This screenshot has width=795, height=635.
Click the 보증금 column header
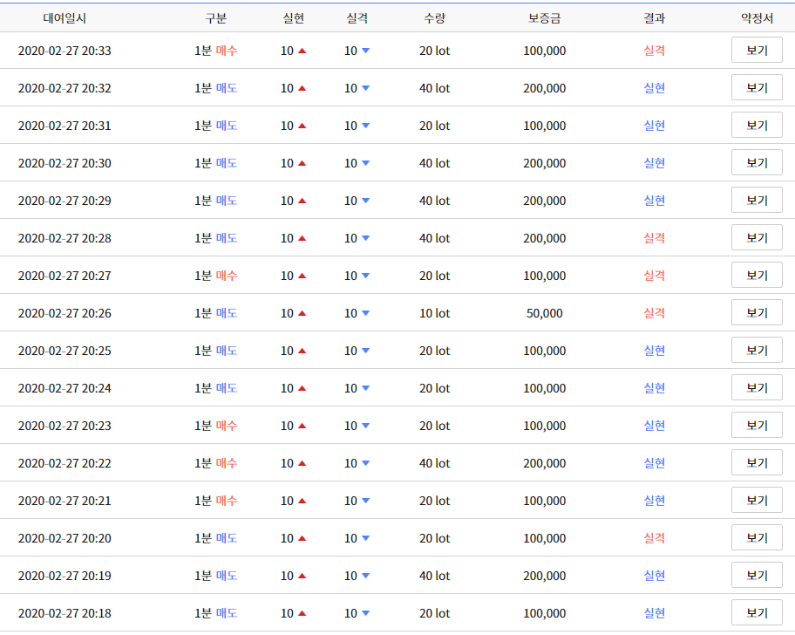point(545,18)
